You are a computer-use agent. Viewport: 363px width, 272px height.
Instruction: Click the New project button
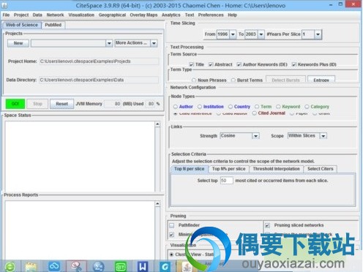(x=18, y=43)
